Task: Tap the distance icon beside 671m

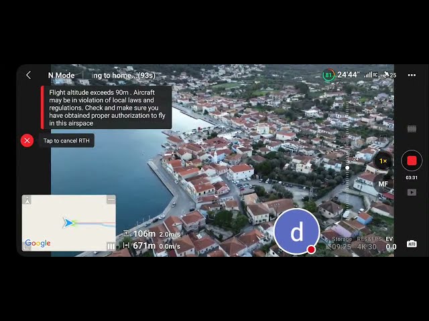Action: [x=126, y=245]
